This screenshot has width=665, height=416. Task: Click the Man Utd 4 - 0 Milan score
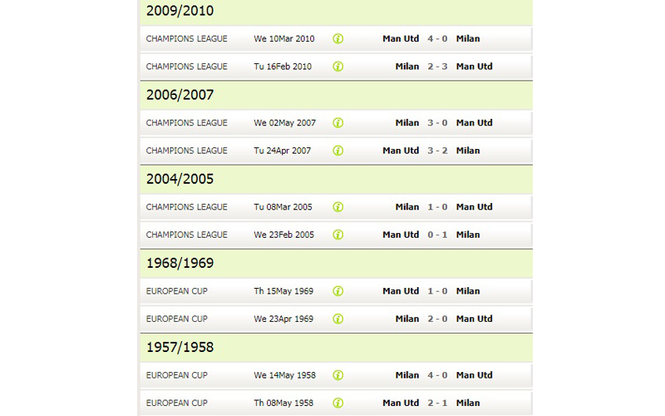tap(437, 38)
